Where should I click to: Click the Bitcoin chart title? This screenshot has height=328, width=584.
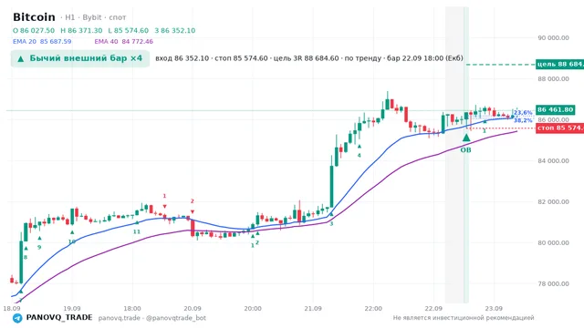pos(34,17)
